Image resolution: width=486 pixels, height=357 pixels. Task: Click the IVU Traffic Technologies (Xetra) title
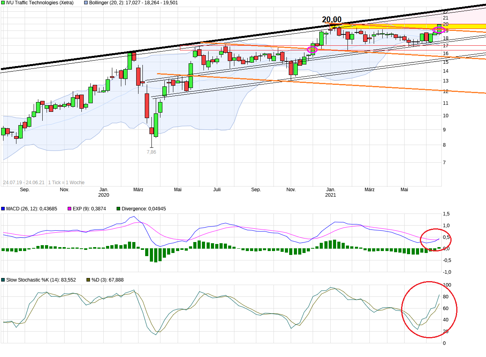coord(40,3)
